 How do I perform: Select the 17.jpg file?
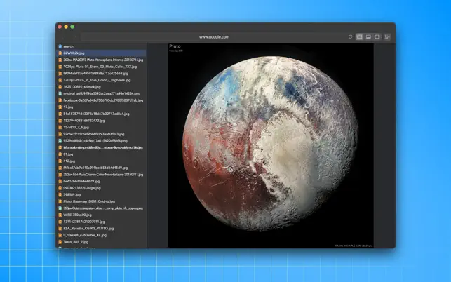coord(101,107)
